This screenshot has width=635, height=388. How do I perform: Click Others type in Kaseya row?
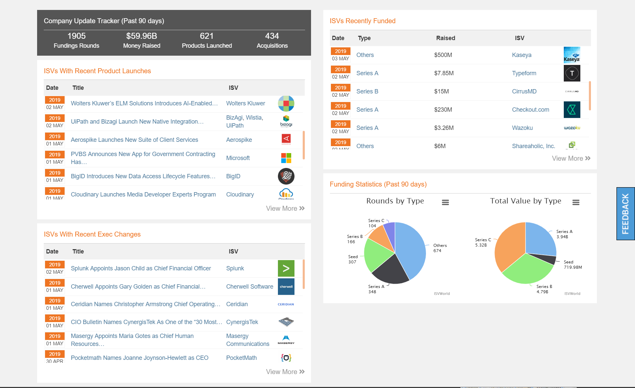365,55
